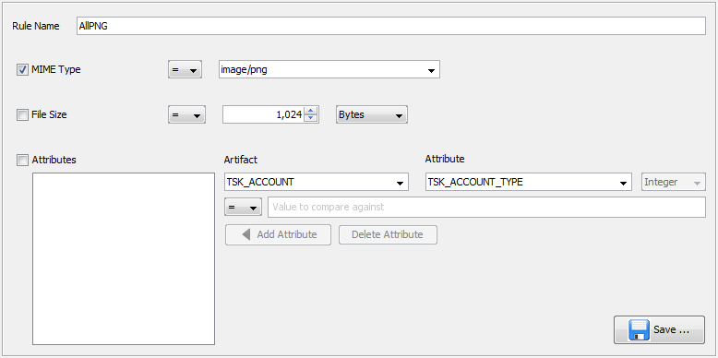Open the File Size comparison operator dropdown

click(x=186, y=115)
